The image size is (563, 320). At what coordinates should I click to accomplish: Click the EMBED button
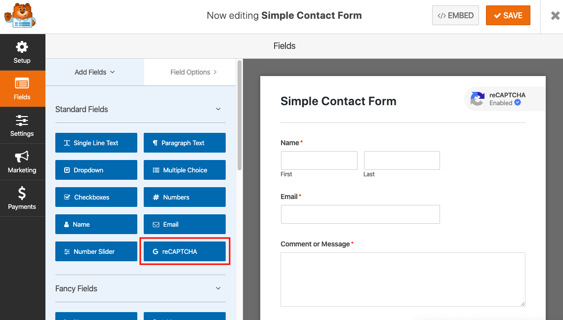[455, 15]
